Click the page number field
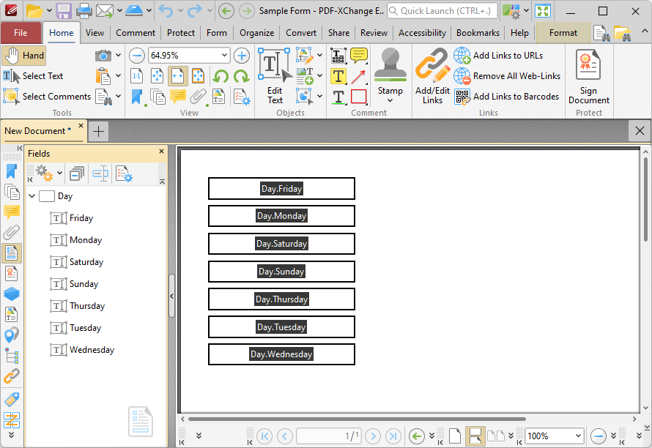This screenshot has width=652, height=448. (329, 436)
